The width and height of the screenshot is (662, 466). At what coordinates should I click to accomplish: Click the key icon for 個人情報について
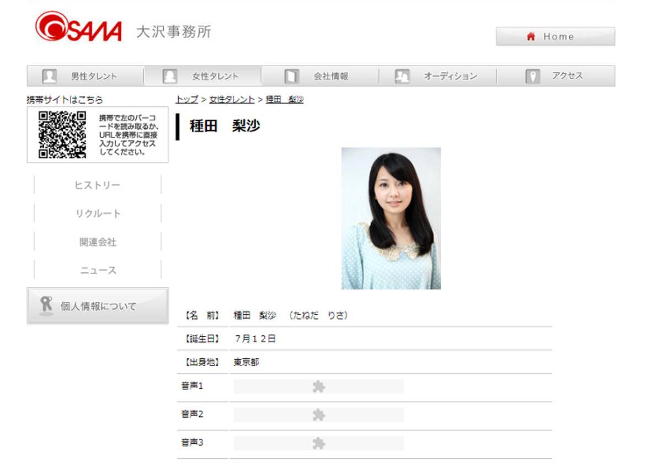point(46,306)
